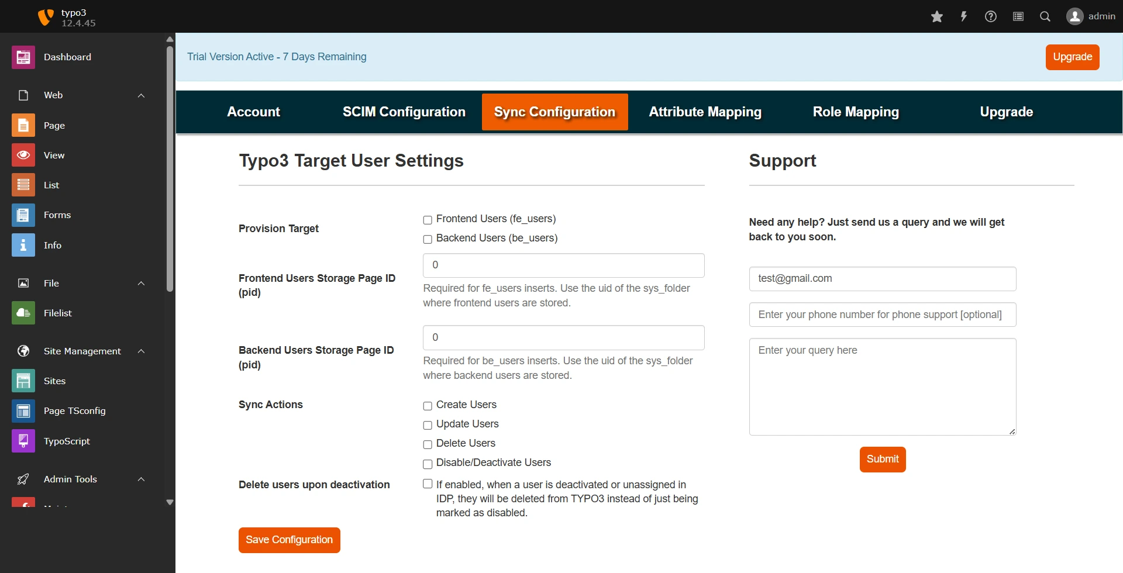Click the phone number support field
The height and width of the screenshot is (573, 1123).
coord(883,315)
